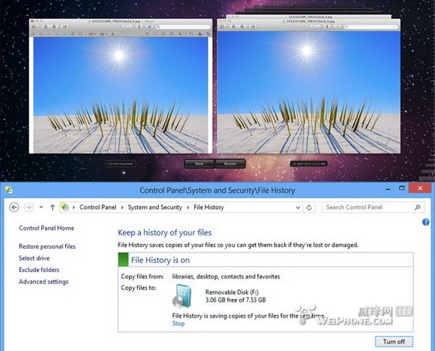Screen dimensions: 435x351
Task: Open Restore personal files
Action: pyautogui.click(x=47, y=246)
